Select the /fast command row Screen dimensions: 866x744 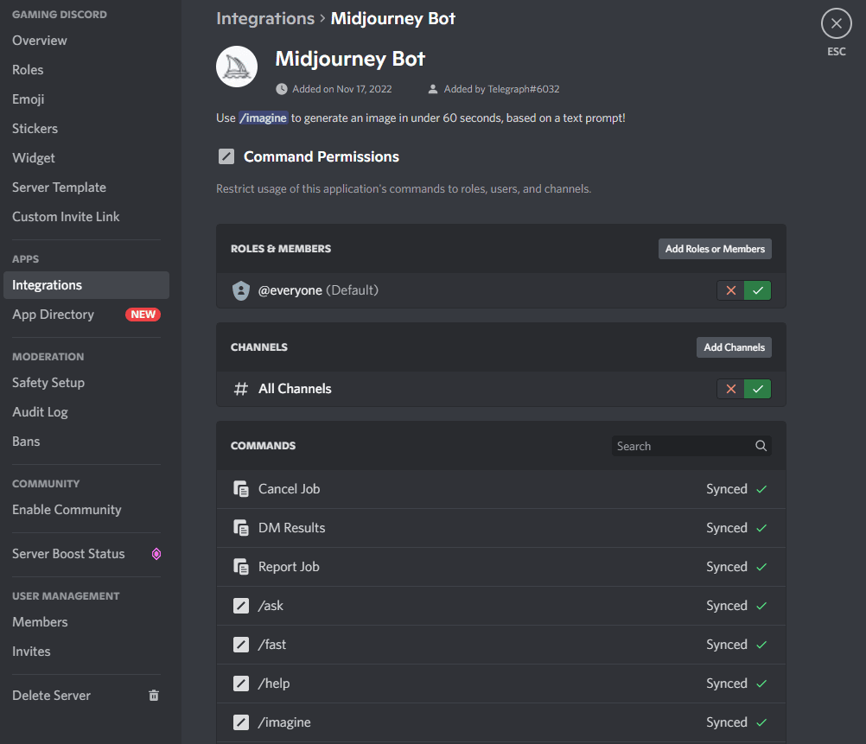pyautogui.click(x=501, y=645)
